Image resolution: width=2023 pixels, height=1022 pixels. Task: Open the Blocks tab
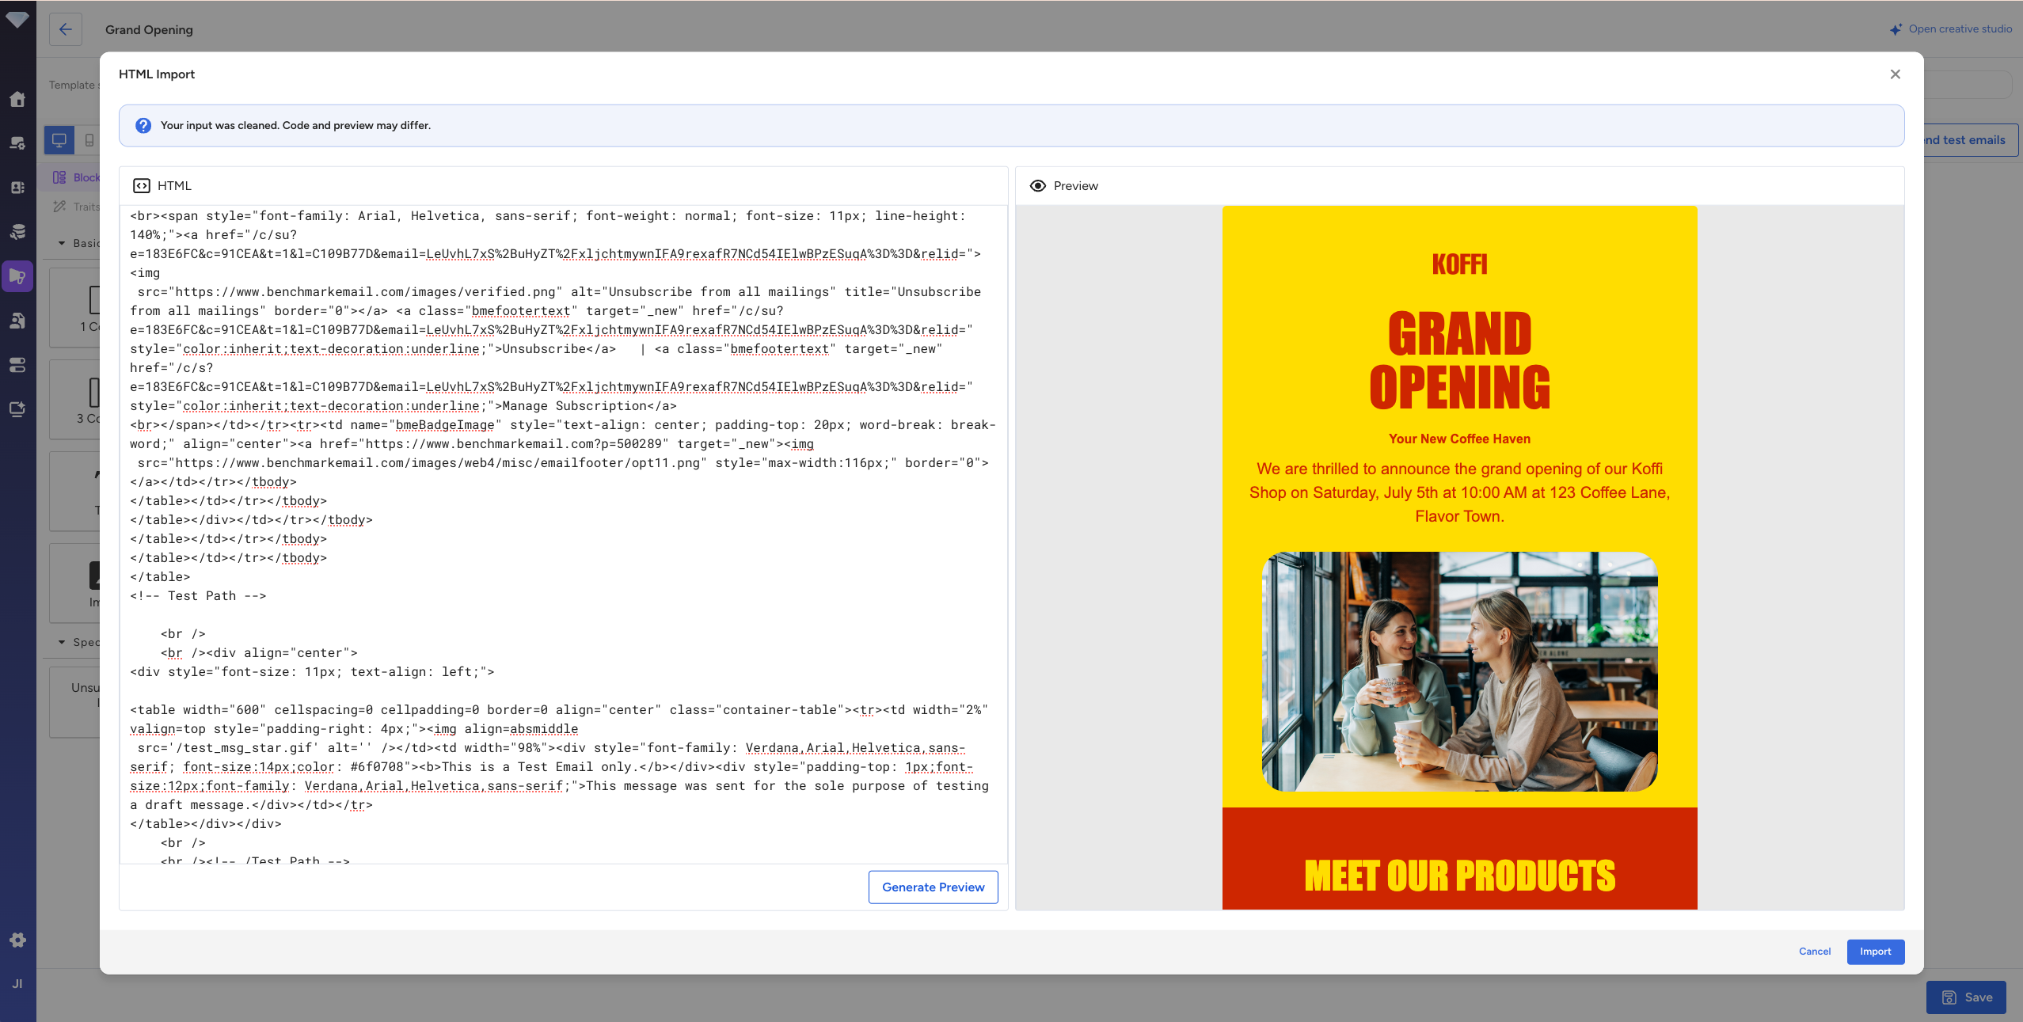76,177
